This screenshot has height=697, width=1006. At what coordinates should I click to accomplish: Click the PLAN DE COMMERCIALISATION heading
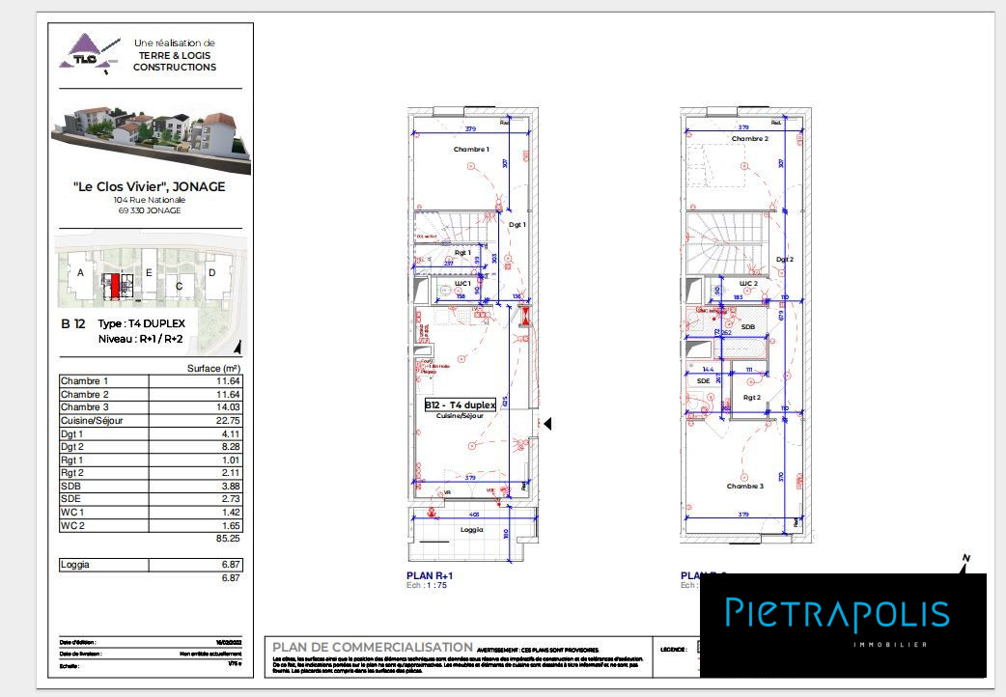[373, 647]
